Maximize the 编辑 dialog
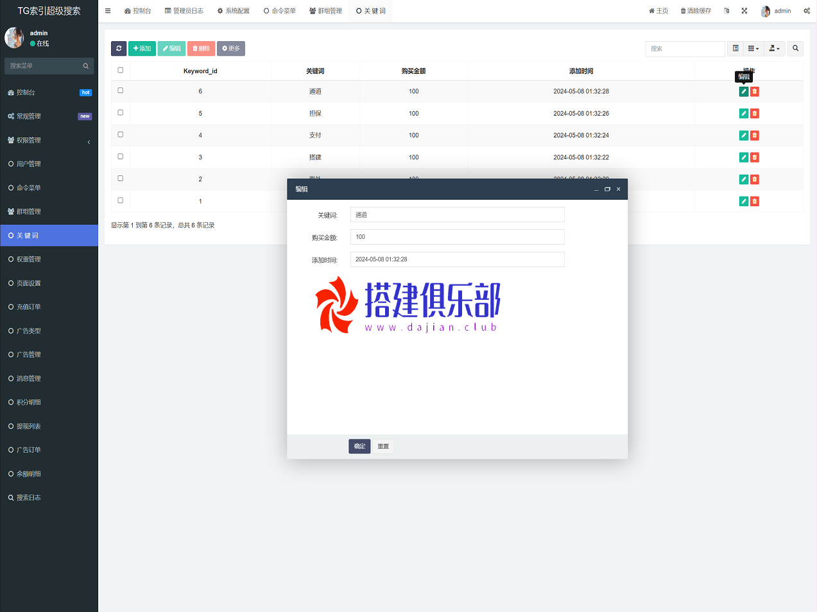Image resolution: width=817 pixels, height=612 pixels. click(x=607, y=189)
